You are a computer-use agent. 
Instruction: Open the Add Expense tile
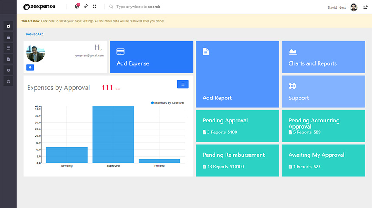tap(151, 57)
